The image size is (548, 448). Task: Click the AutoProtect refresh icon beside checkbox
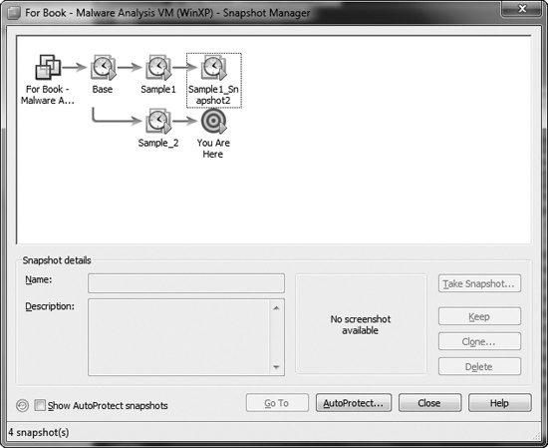[22, 406]
